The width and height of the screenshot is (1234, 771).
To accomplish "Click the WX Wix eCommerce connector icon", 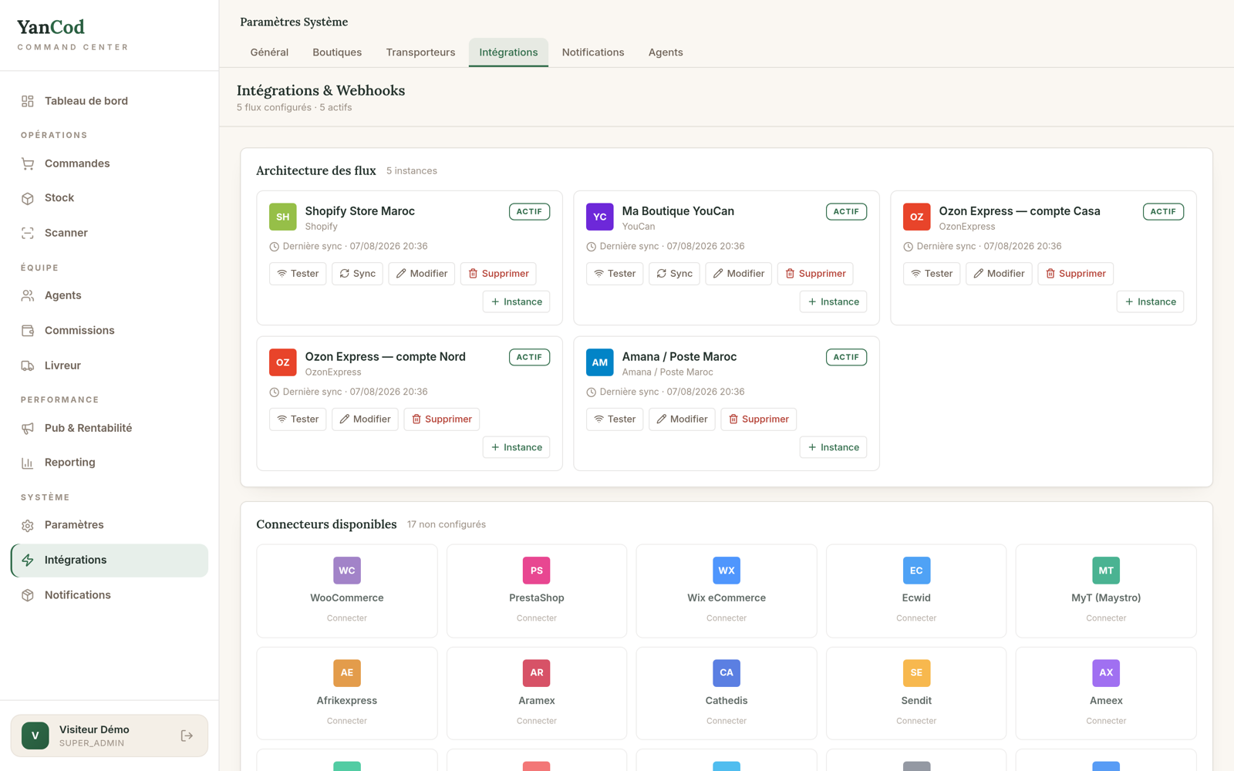I will click(727, 571).
